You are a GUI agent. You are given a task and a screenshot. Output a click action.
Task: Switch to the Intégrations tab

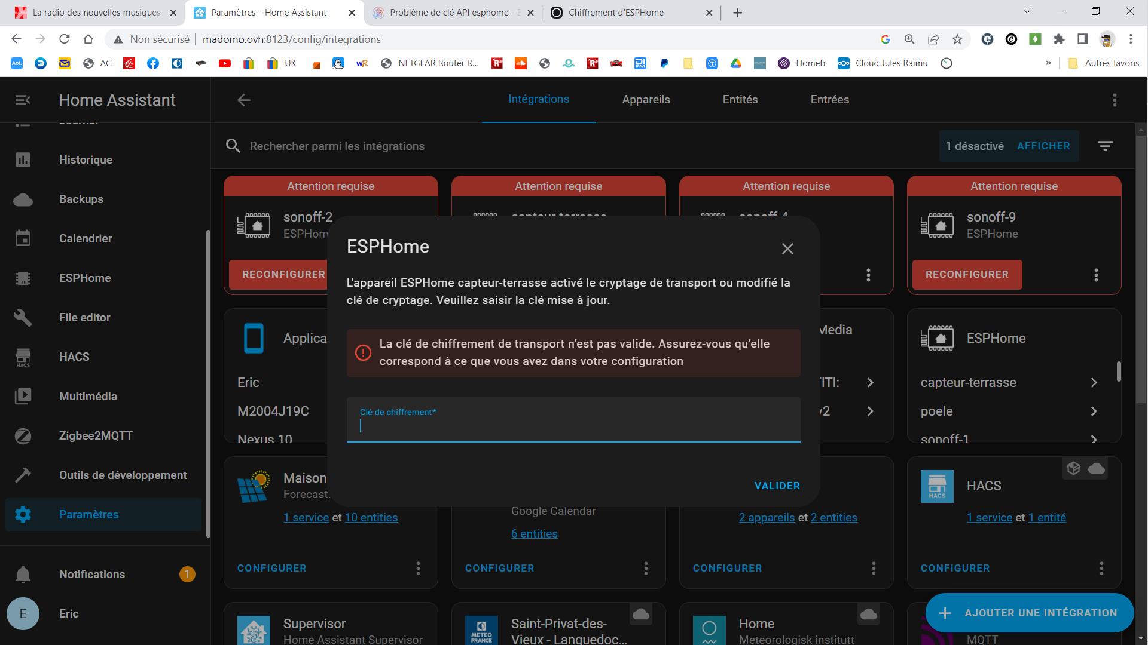[x=539, y=100]
